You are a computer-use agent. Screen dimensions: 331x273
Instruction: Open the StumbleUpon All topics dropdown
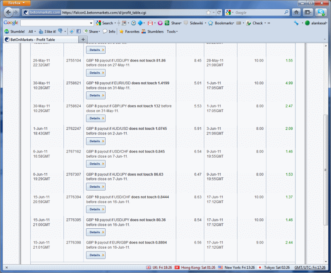click(x=32, y=31)
